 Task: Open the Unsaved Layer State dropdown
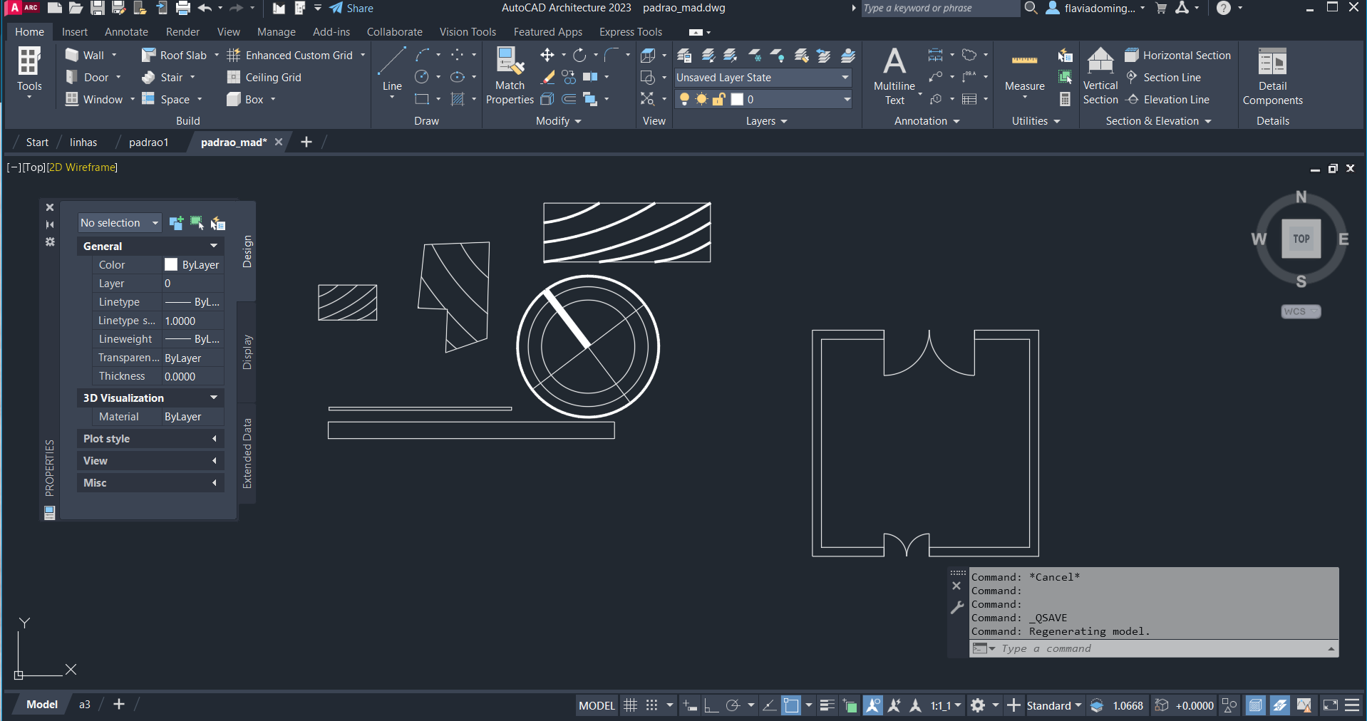763,78
